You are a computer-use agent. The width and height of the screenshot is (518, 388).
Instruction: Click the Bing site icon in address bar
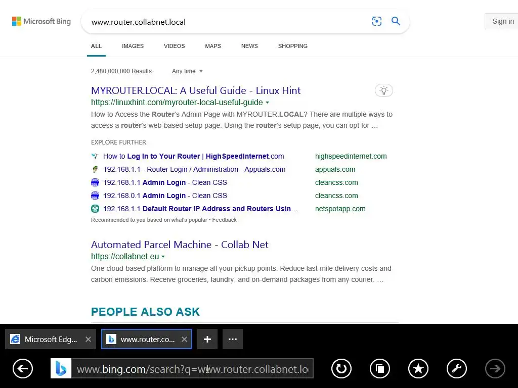pyautogui.click(x=61, y=368)
